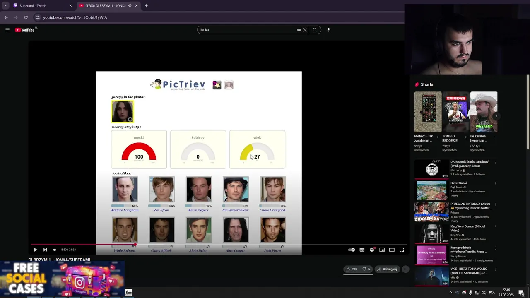Open player settings gear
Screen dimensions: 530x298
coord(372,250)
